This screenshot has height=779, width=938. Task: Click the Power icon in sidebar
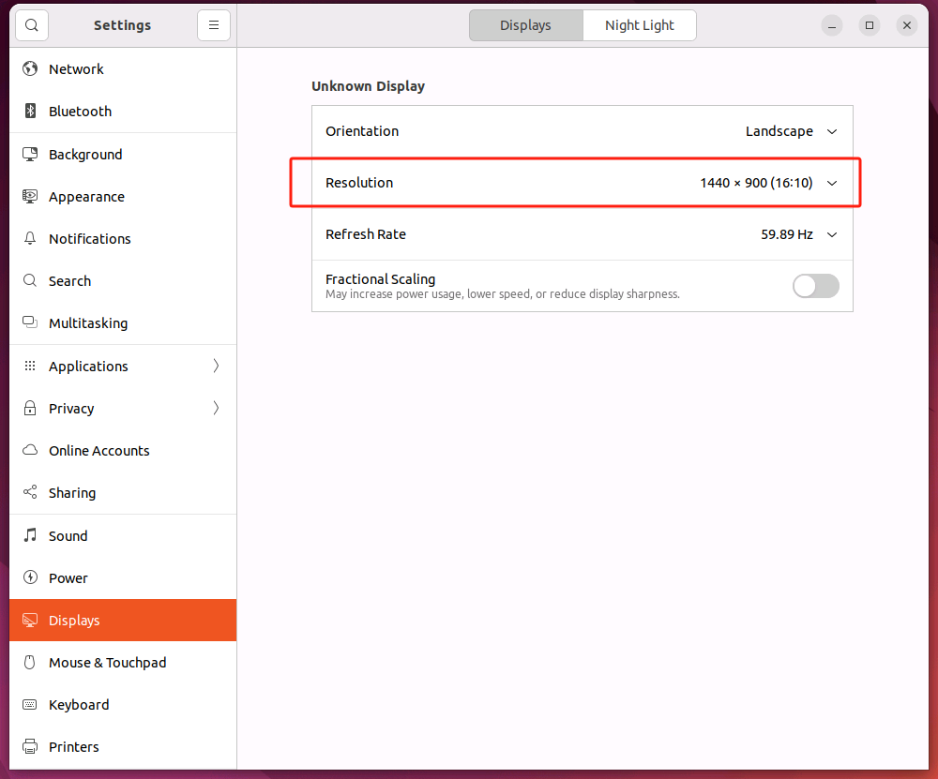tap(30, 577)
